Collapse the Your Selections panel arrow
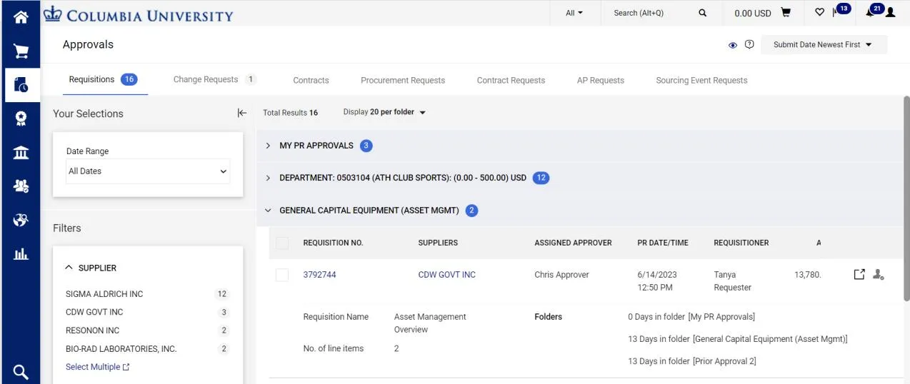Screen dimensions: 910x384 [x=241, y=113]
